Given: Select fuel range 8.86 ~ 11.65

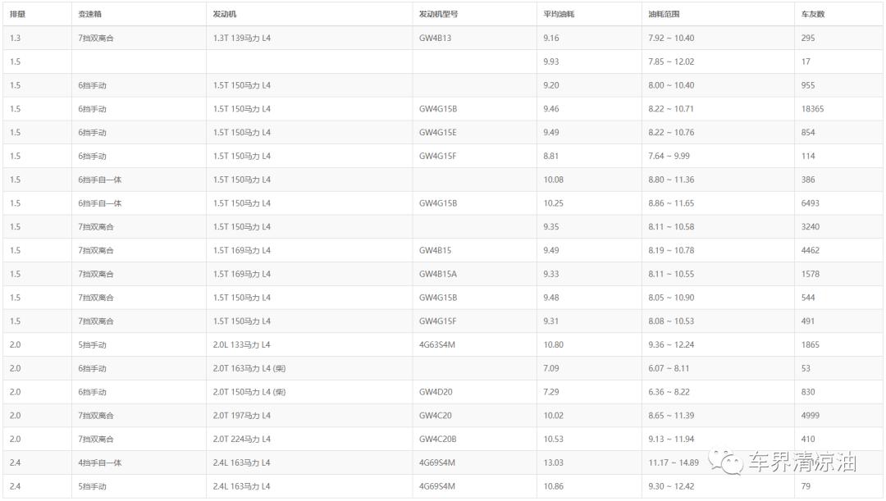Looking at the screenshot, I should pyautogui.click(x=671, y=203).
